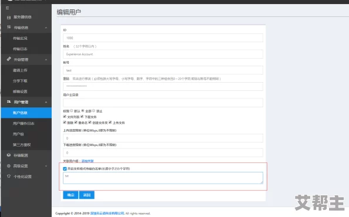Click the download speed limit field
349x217 pixels.
point(163,152)
